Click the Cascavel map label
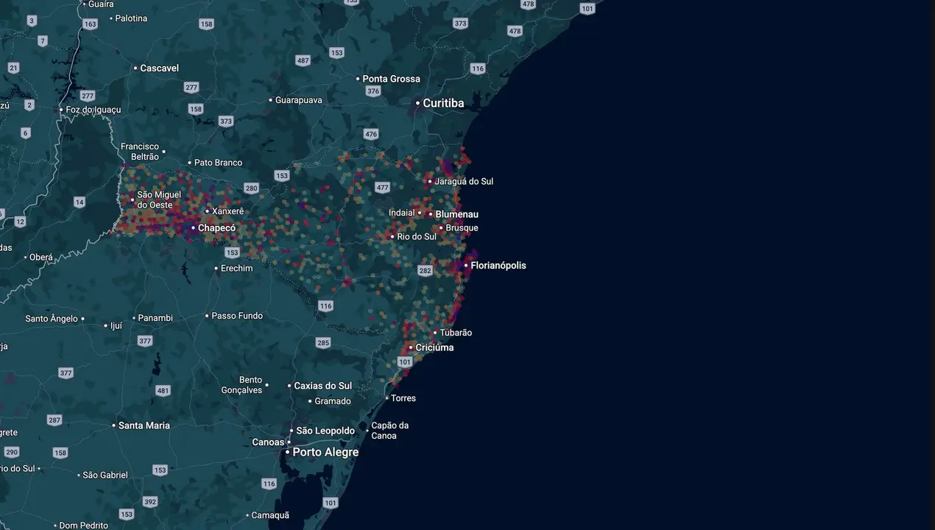The width and height of the screenshot is (935, 530). click(x=159, y=68)
